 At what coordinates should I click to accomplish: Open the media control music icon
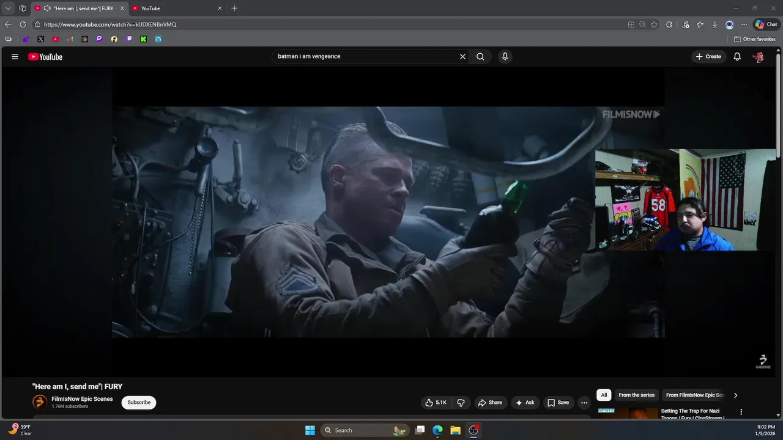click(x=685, y=24)
